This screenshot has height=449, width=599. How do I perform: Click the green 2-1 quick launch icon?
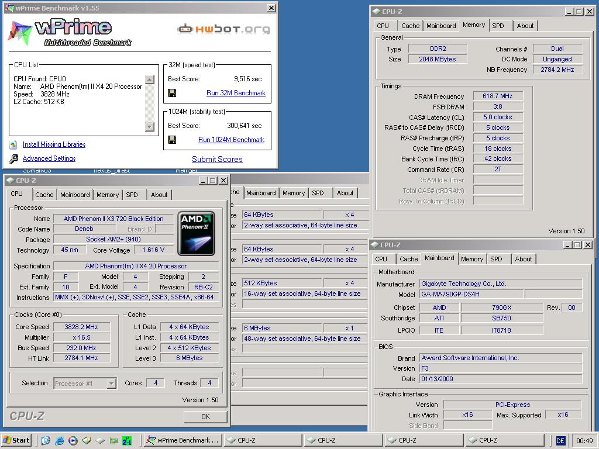[127, 441]
